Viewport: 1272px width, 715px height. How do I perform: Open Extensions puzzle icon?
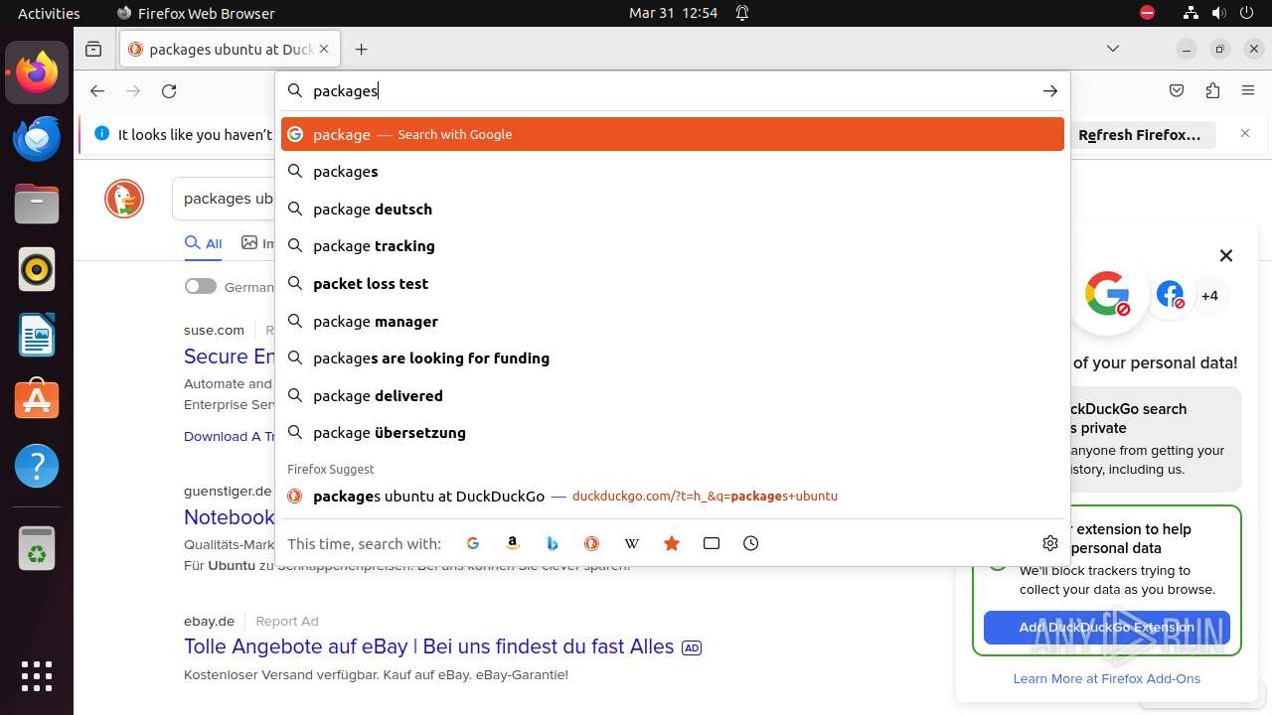pos(1212,90)
